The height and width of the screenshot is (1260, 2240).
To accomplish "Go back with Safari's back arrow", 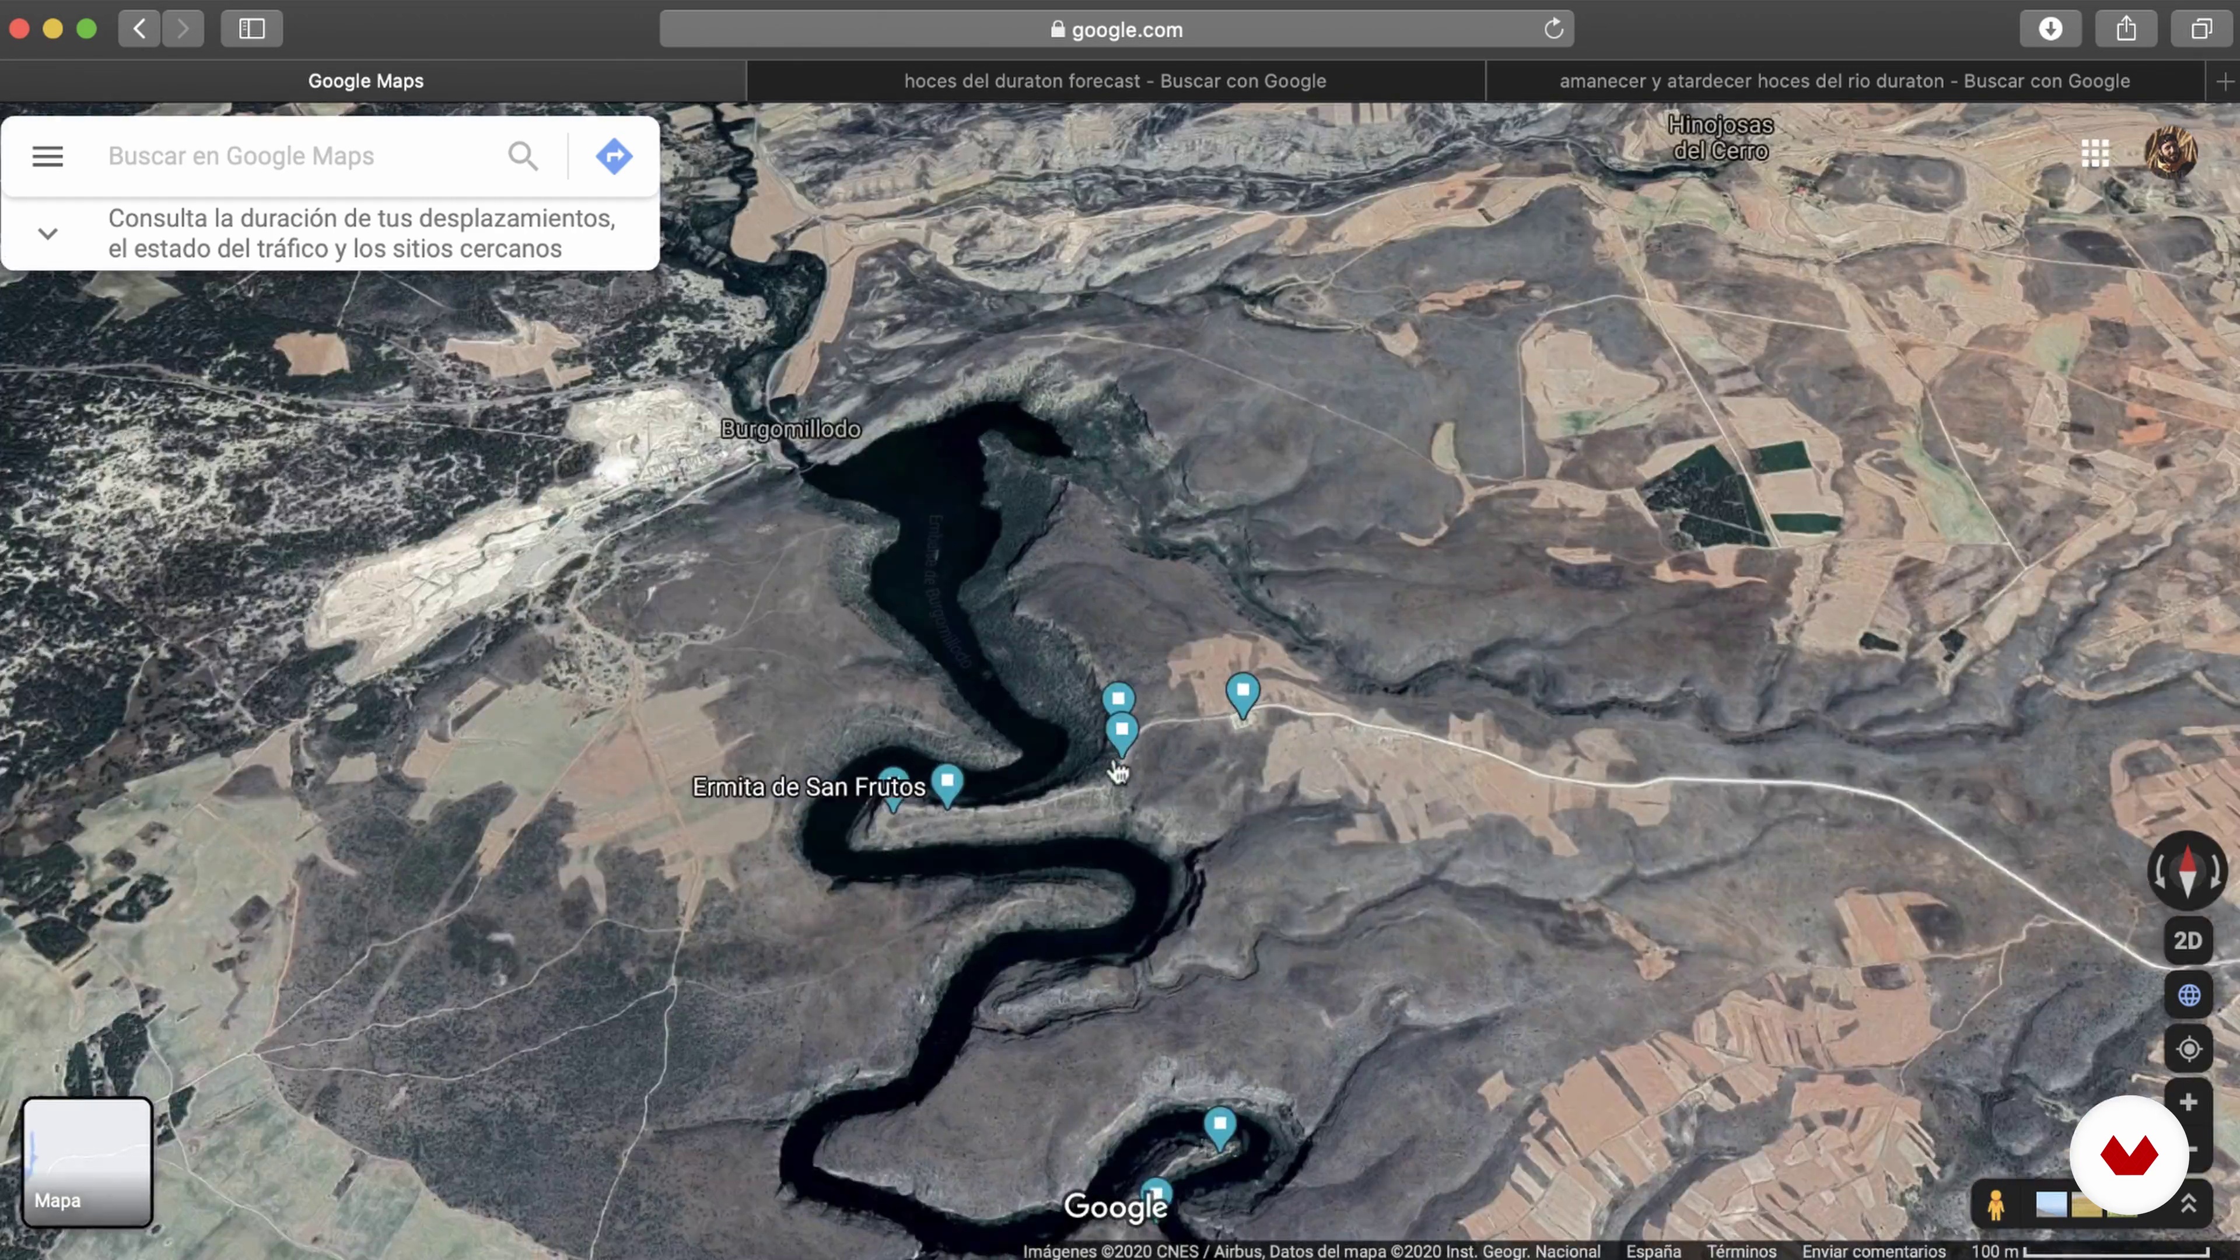I will (x=139, y=29).
